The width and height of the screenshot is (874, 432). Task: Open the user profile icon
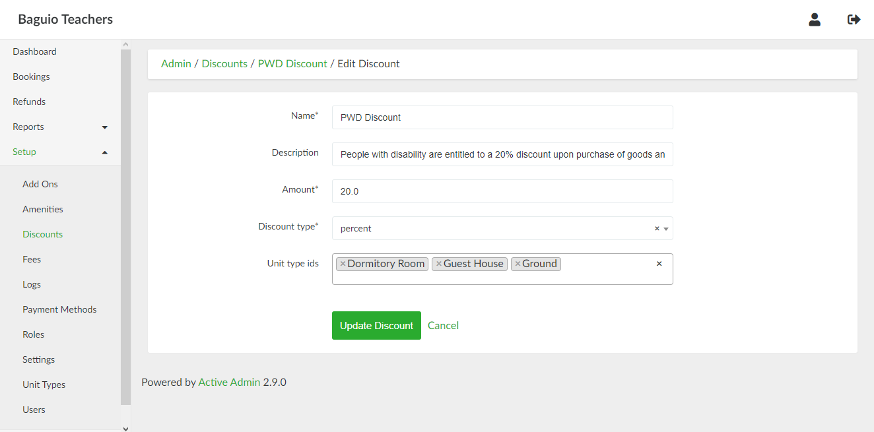tap(814, 20)
